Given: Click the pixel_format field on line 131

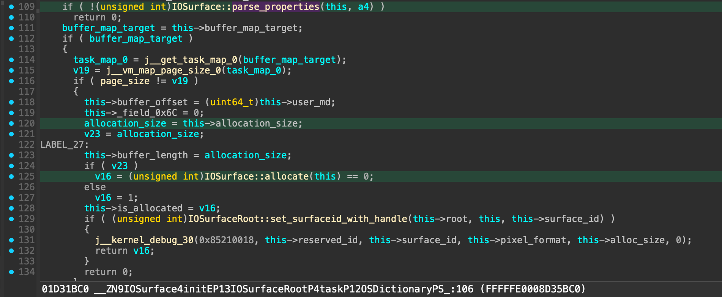Looking at the screenshot, I should pos(533,240).
